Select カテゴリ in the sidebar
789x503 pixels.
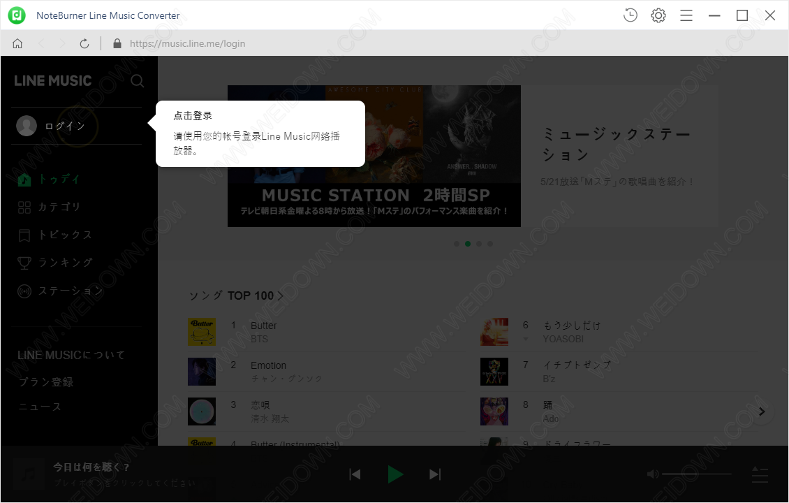pos(59,207)
